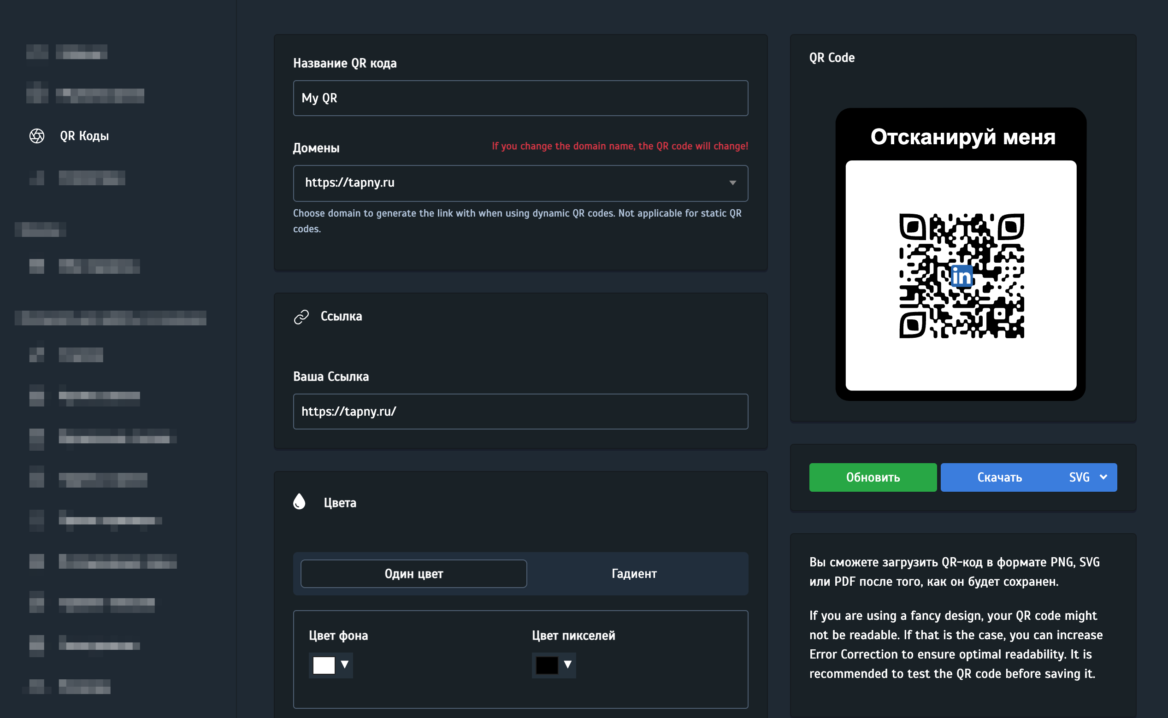Click the black pixel color swatch
Screen dimensions: 1168x718
coord(547,665)
